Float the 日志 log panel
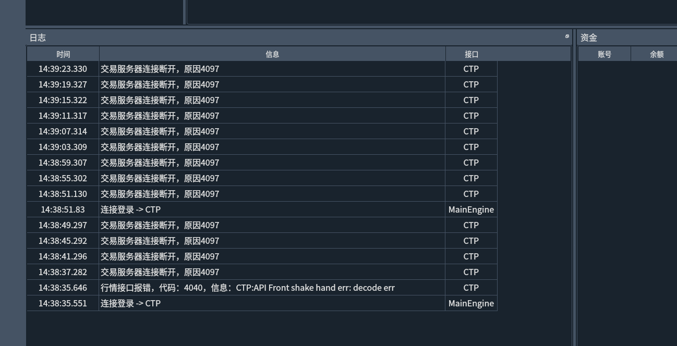This screenshot has width=677, height=346. point(567,36)
